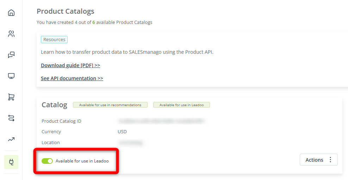Open the Contacts people icon in sidebar
The height and width of the screenshot is (180, 348).
(11, 34)
